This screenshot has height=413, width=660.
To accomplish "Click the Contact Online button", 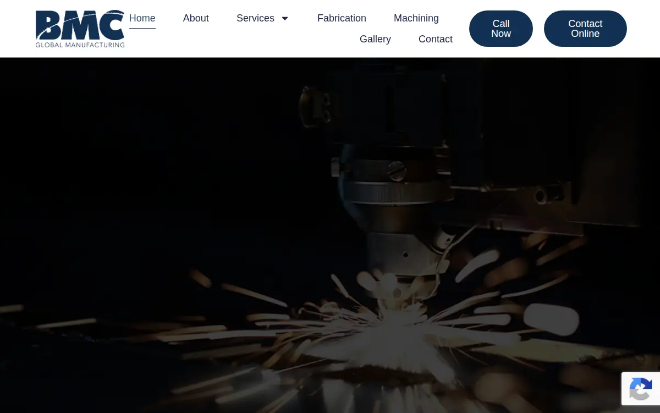I will 585,29.
